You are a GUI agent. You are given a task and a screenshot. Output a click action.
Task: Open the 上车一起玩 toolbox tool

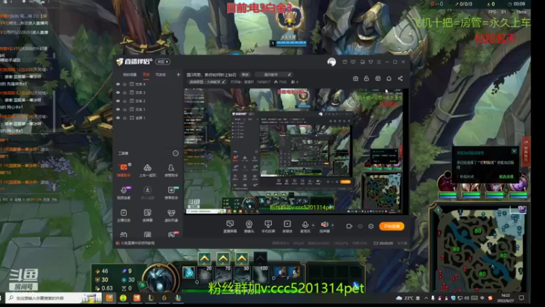click(147, 170)
